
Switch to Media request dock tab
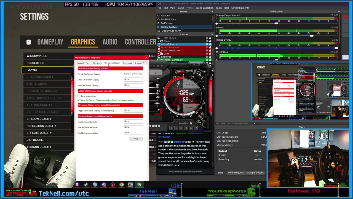236,173
